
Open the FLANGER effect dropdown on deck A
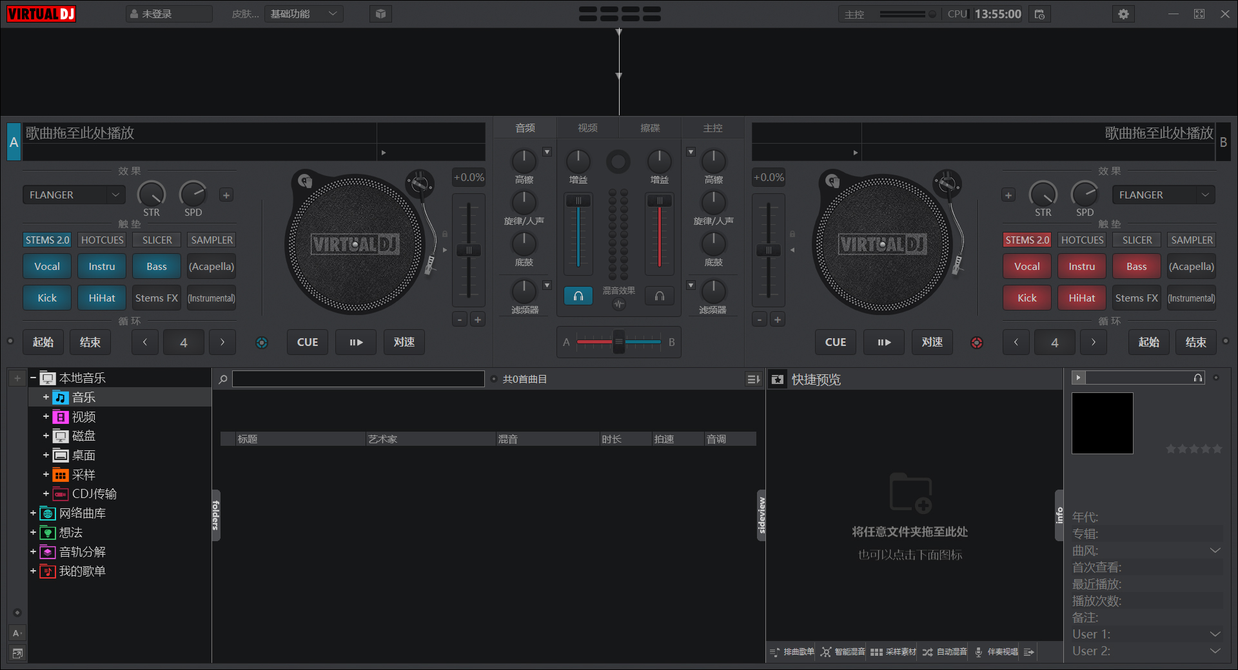(x=74, y=195)
